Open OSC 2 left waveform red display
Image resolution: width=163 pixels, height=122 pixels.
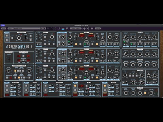(82, 53)
